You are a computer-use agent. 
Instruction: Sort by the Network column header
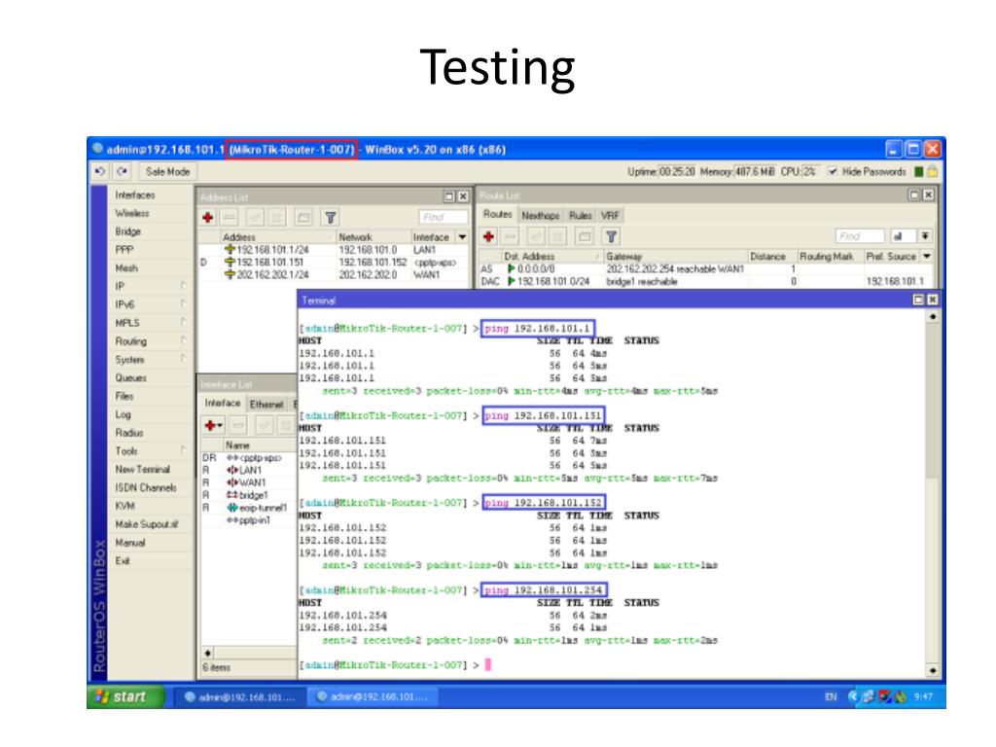pos(373,237)
